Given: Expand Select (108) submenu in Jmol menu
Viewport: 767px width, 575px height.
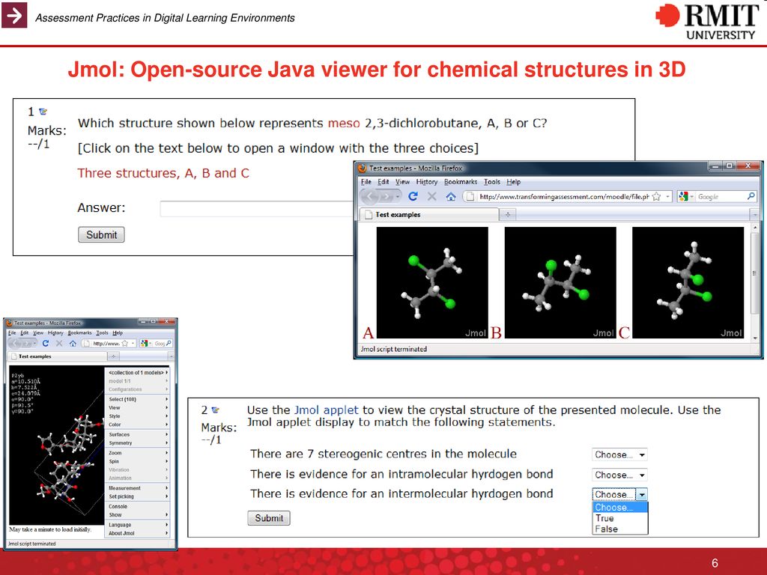Looking at the screenshot, I should pyautogui.click(x=138, y=400).
